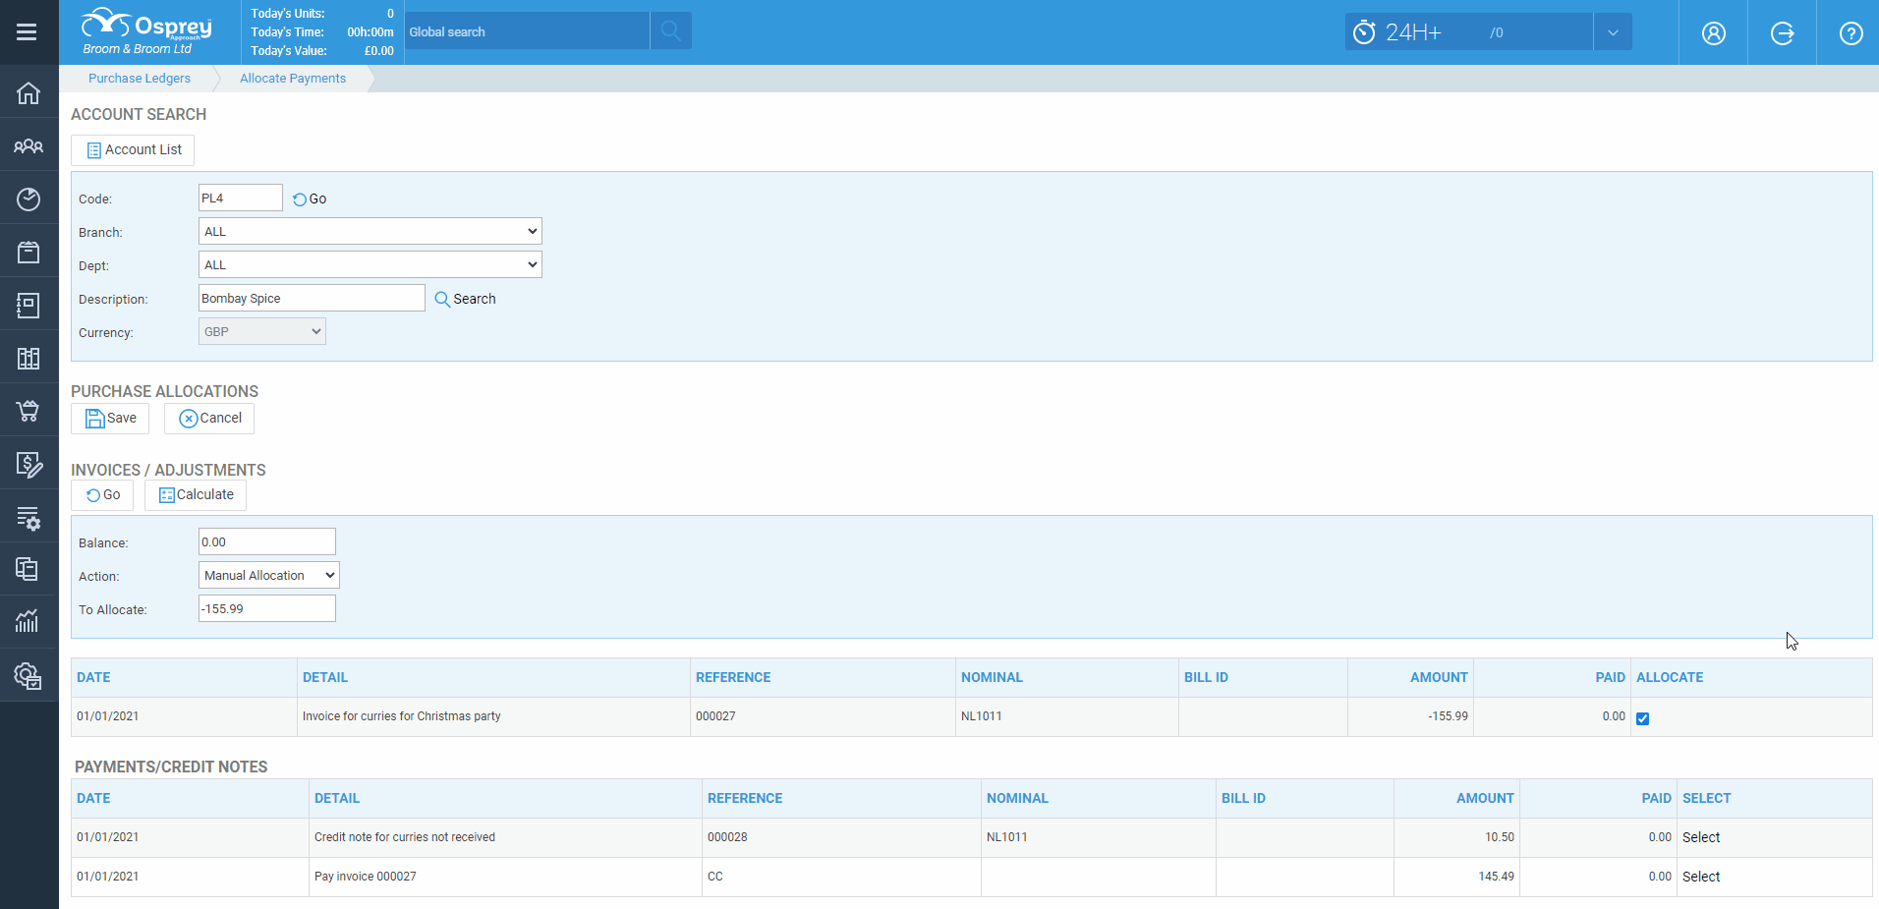The width and height of the screenshot is (1879, 909).
Task: Open the time recording clock sidebar icon
Action: tap(28, 199)
